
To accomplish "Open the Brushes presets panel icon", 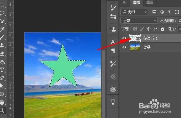I will pos(113,17).
